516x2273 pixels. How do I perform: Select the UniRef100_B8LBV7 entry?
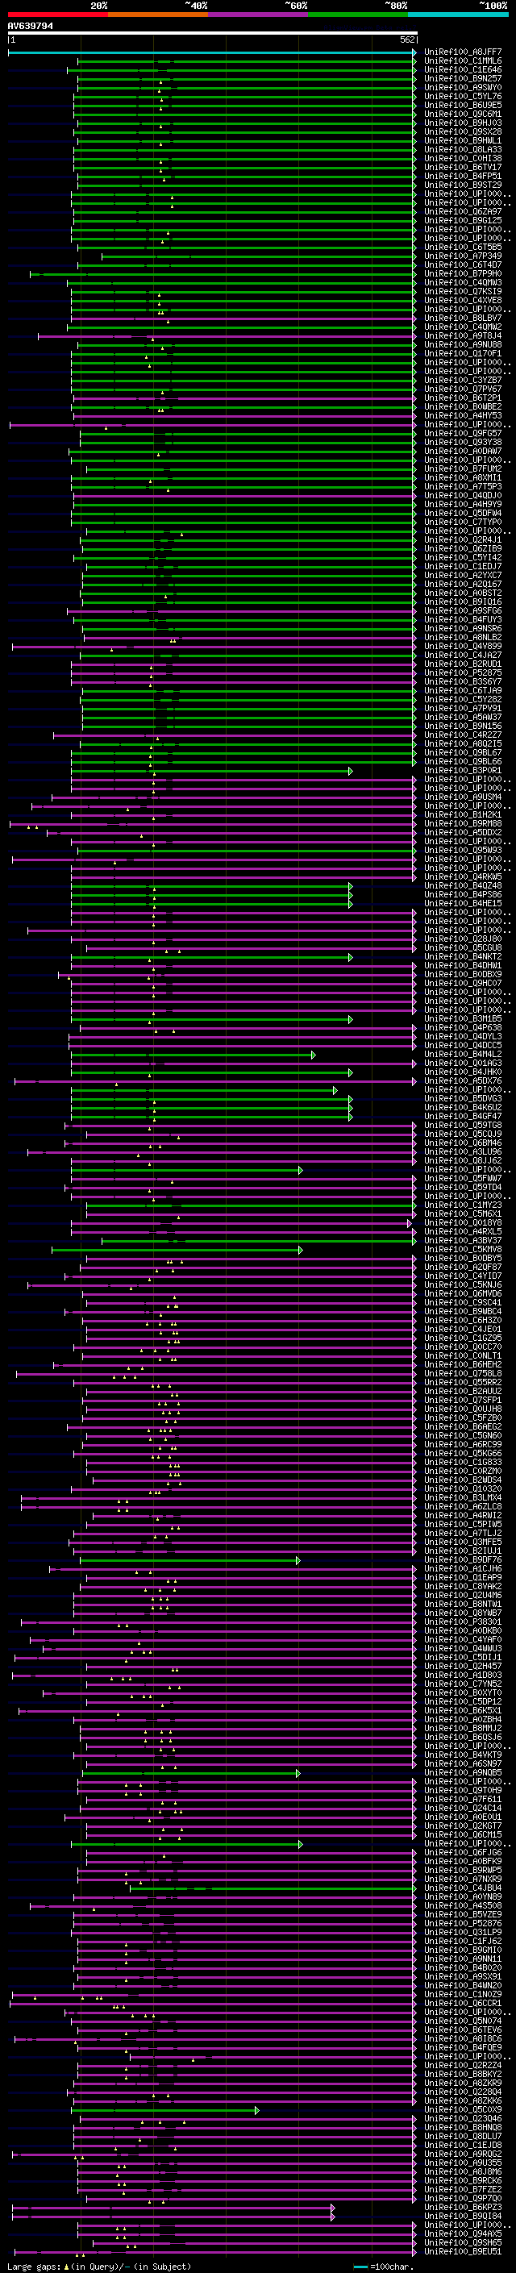pyautogui.click(x=463, y=318)
